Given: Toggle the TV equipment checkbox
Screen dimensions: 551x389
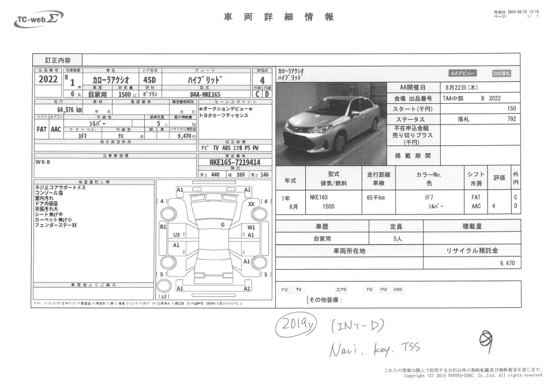Looking at the screenshot, I should coord(299,290).
